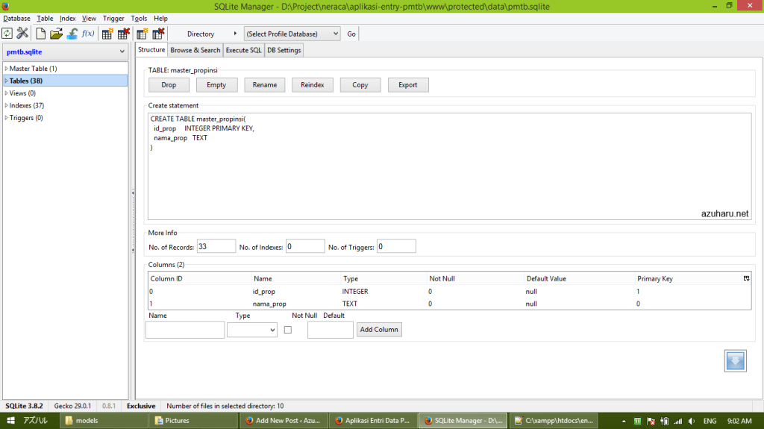Click the Empty table button
The image size is (764, 429).
(x=216, y=85)
